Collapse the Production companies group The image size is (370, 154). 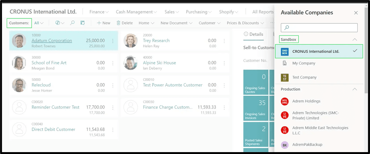click(x=354, y=89)
